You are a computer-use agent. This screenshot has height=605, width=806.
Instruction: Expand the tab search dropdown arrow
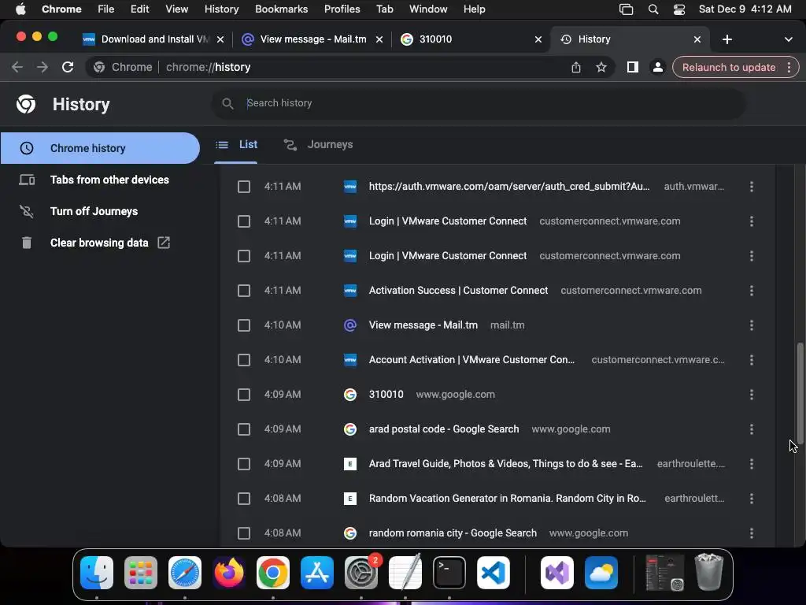coord(789,39)
